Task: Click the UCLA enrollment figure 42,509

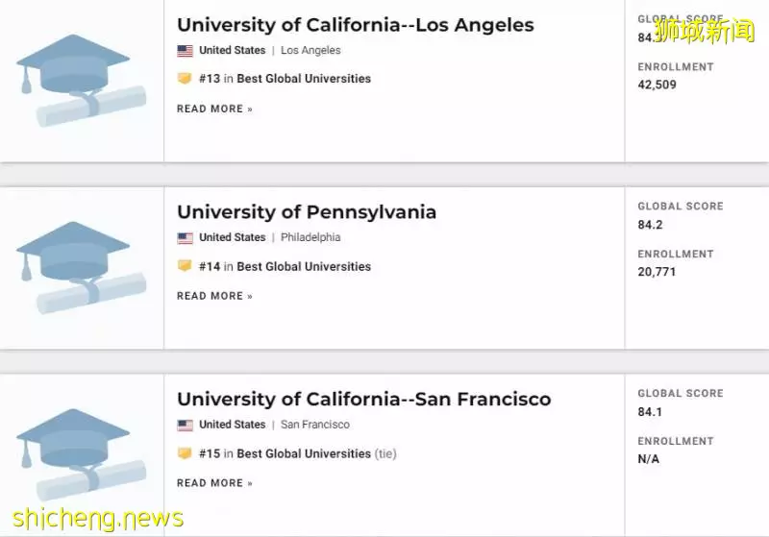Action: 657,85
